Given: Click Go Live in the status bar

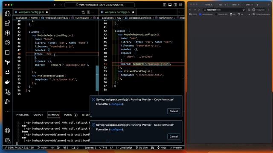Looking at the screenshot, I should 142,147.
